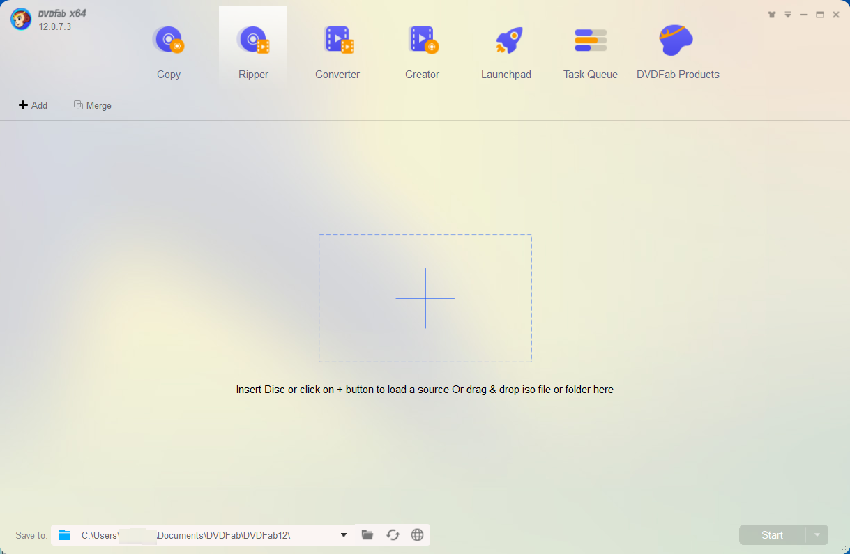Click the Merge button
Viewport: 850px width, 554px height.
(x=93, y=105)
